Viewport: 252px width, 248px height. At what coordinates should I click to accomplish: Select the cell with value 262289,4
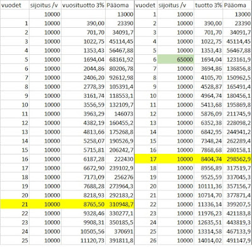(238, 141)
